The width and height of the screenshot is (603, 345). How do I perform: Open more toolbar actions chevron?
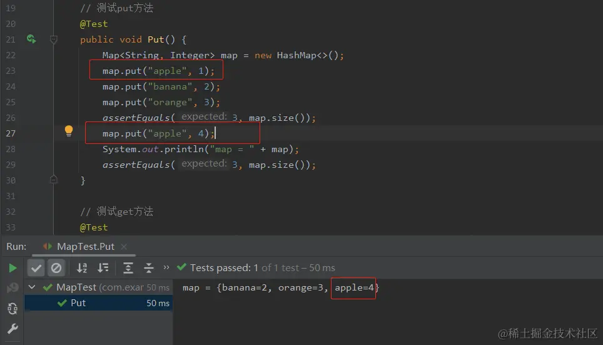pos(166,267)
